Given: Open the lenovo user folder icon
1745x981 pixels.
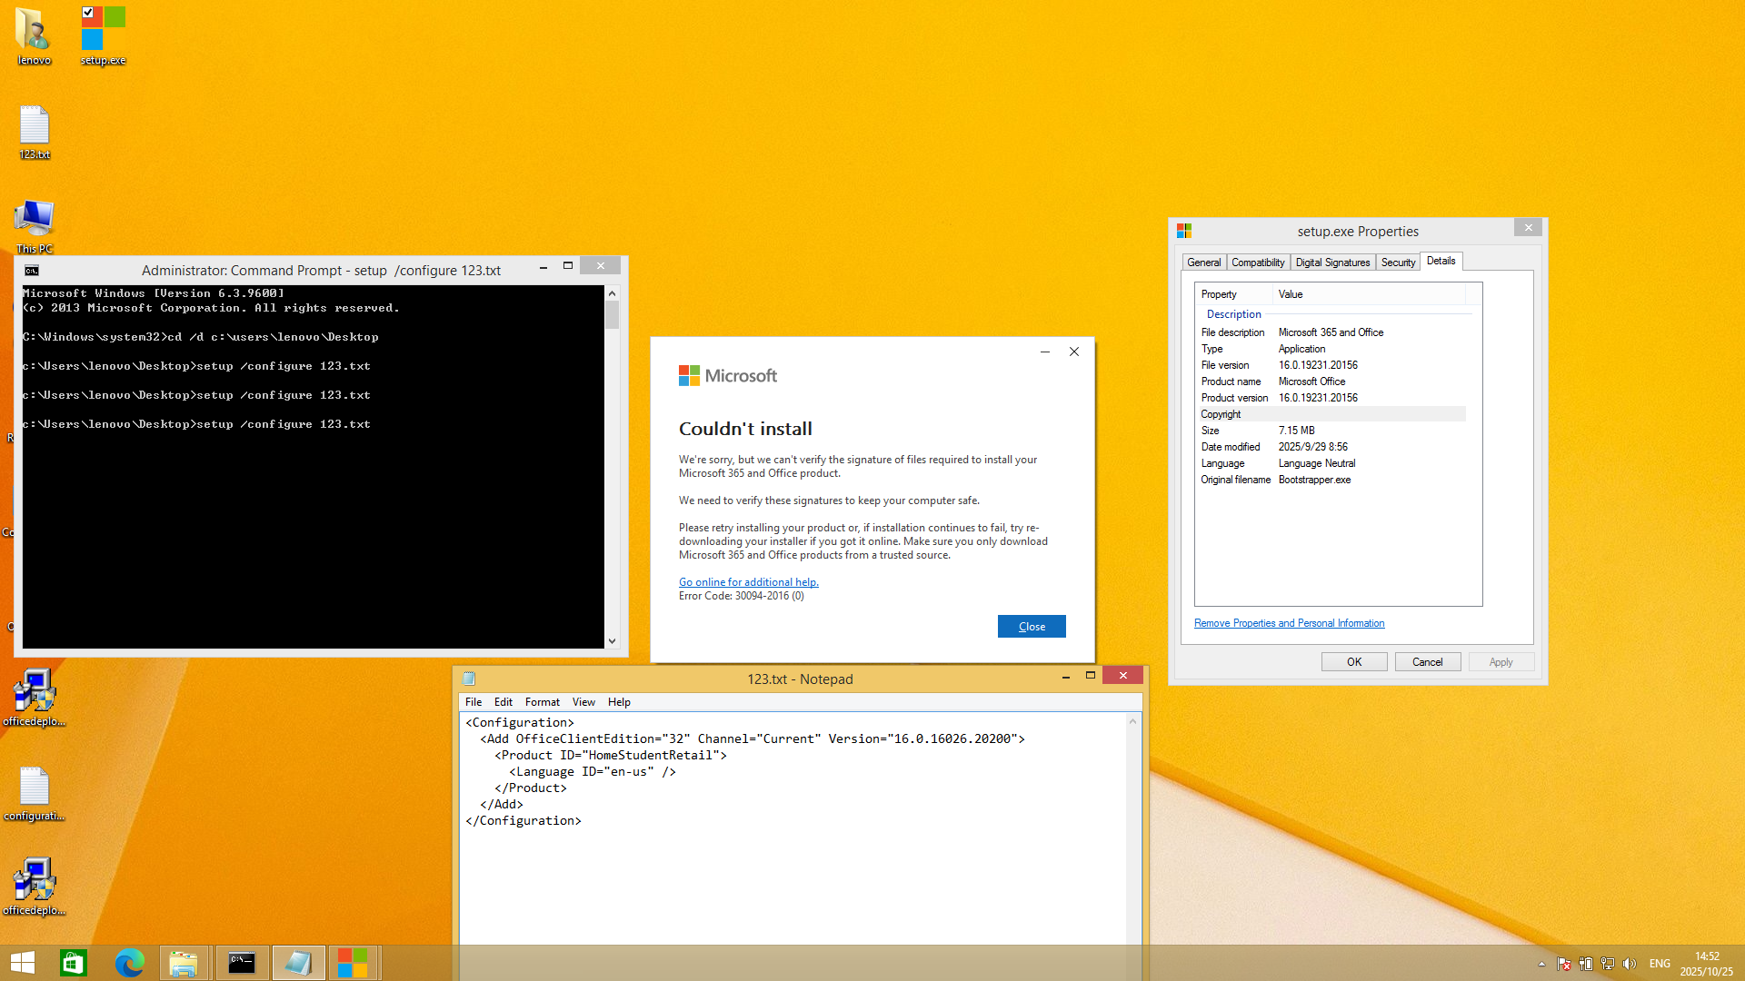Looking at the screenshot, I should (34, 32).
